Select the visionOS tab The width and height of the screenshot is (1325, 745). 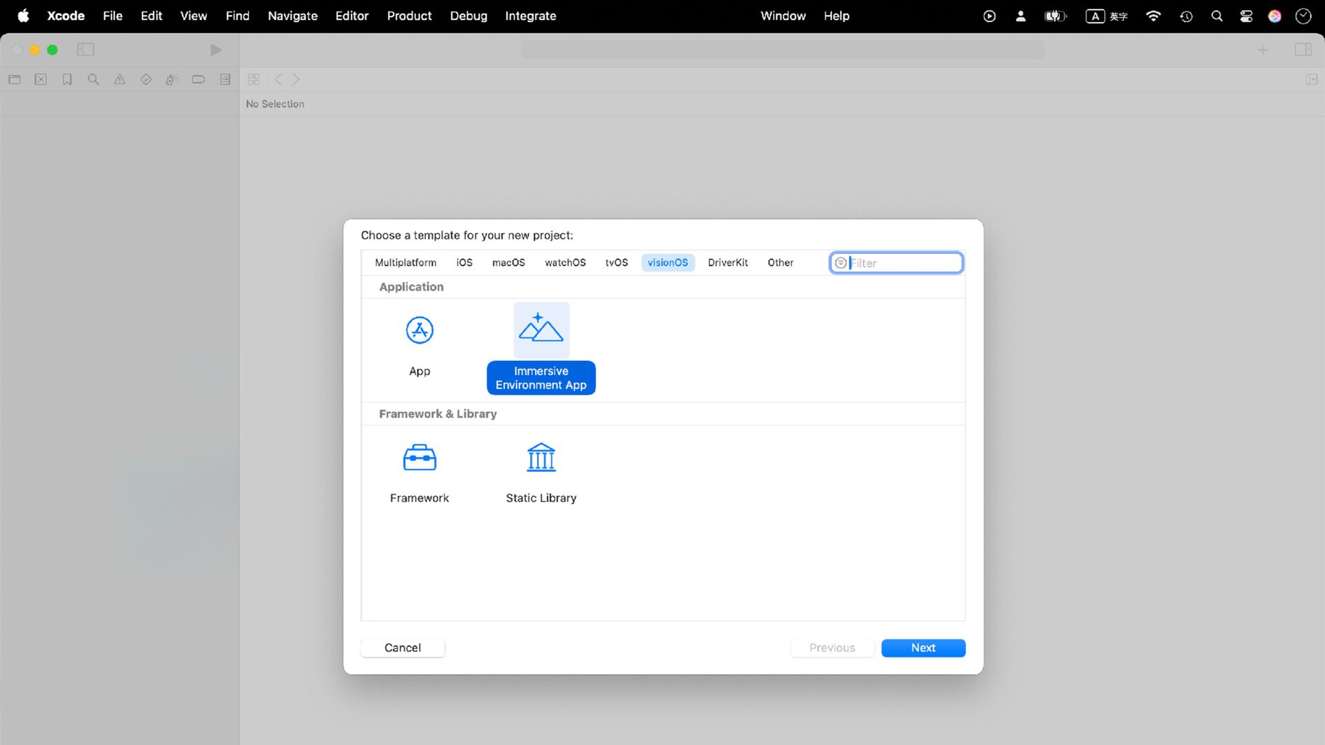668,263
